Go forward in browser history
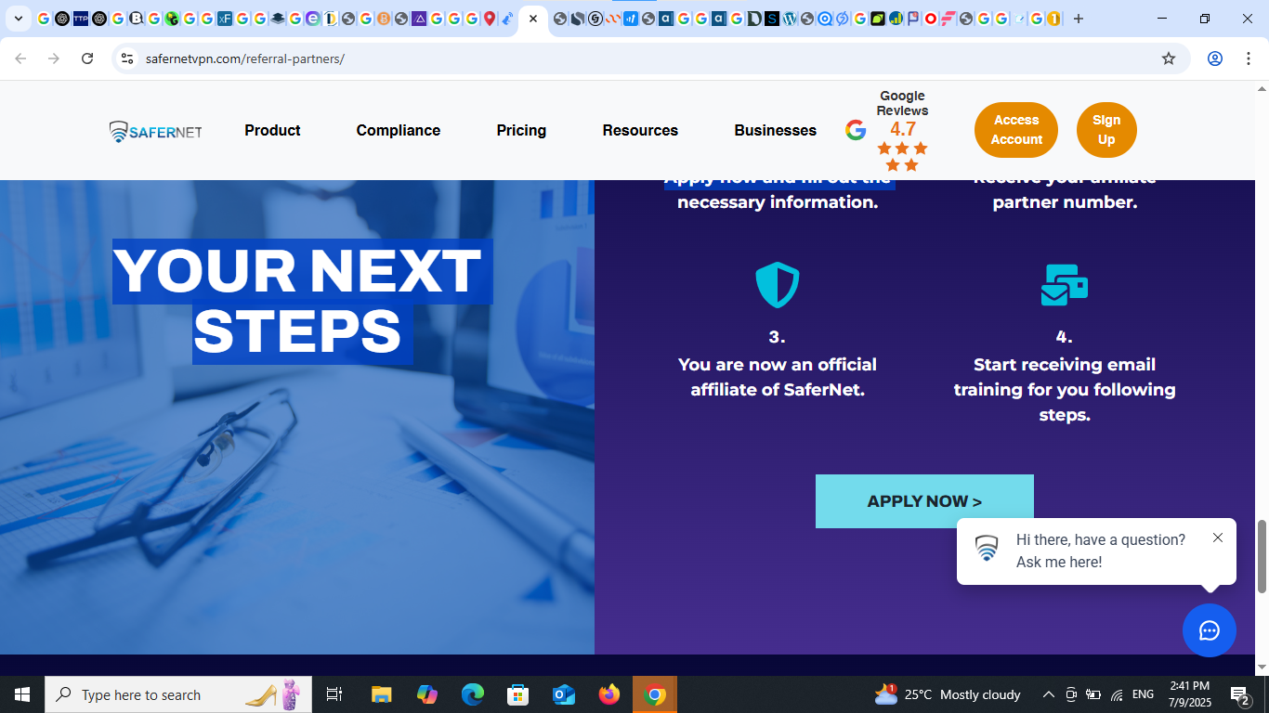Screen dimensions: 1269x713 tap(54, 58)
